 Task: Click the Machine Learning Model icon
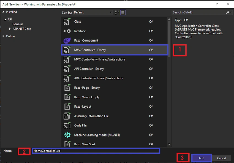pyautogui.click(x=67, y=135)
